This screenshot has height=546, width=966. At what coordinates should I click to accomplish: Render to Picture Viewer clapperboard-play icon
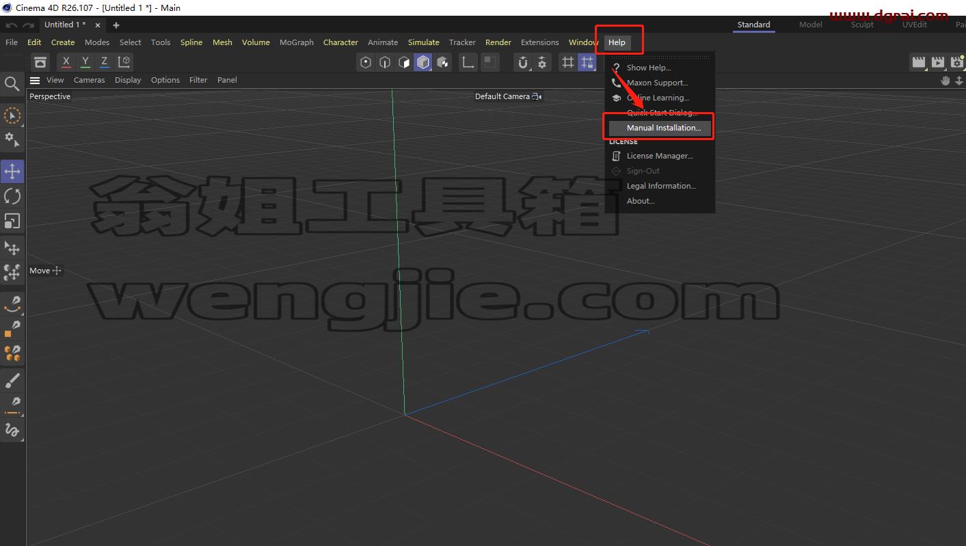pos(938,63)
